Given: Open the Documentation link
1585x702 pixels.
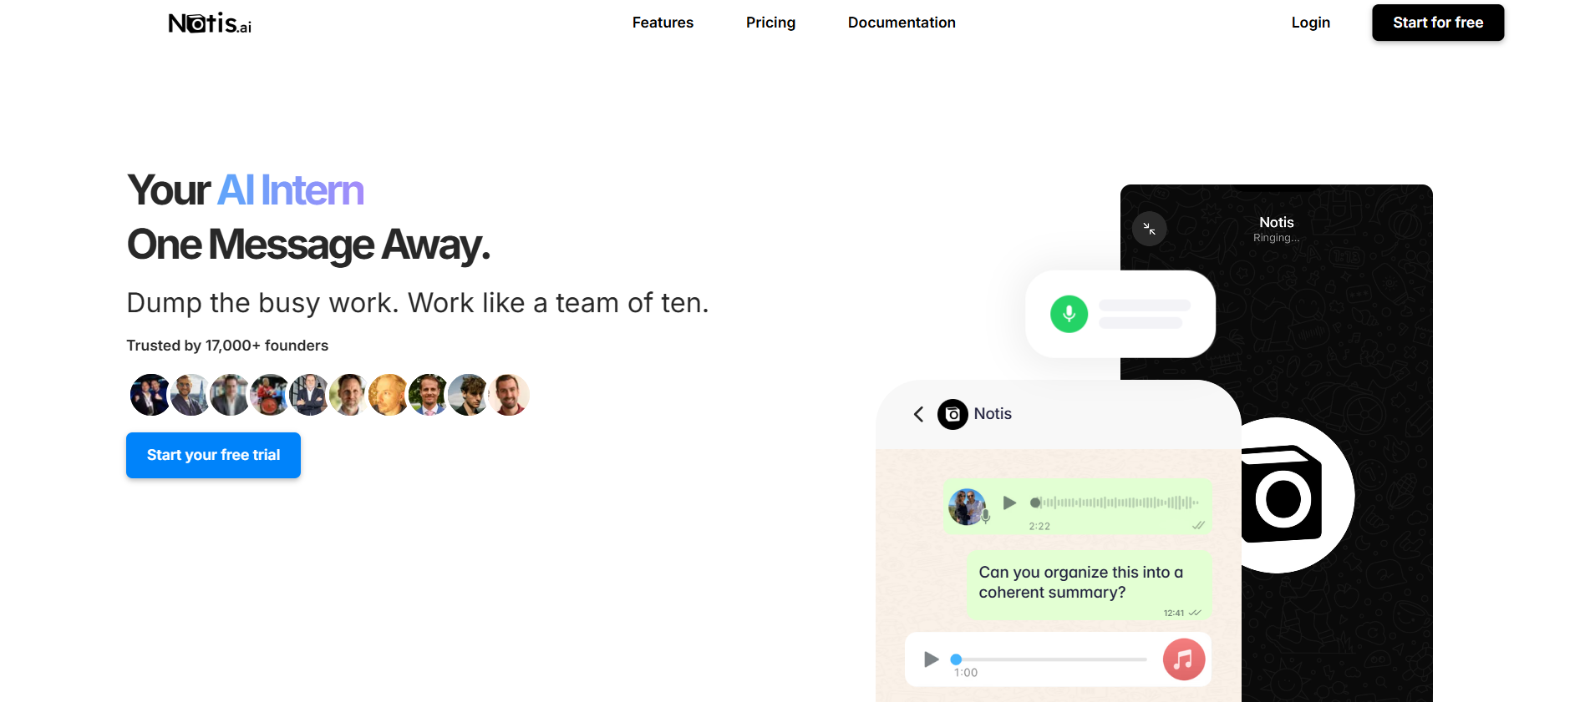Looking at the screenshot, I should tap(902, 23).
